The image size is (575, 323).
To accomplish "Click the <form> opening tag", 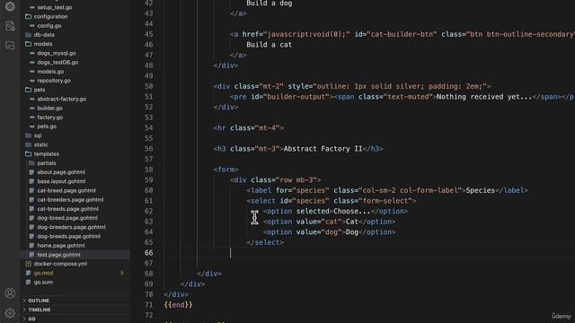I will pos(226,170).
